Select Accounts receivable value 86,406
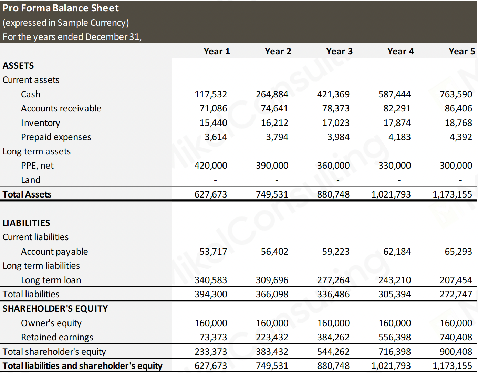This screenshot has height=373, width=478. [x=458, y=108]
